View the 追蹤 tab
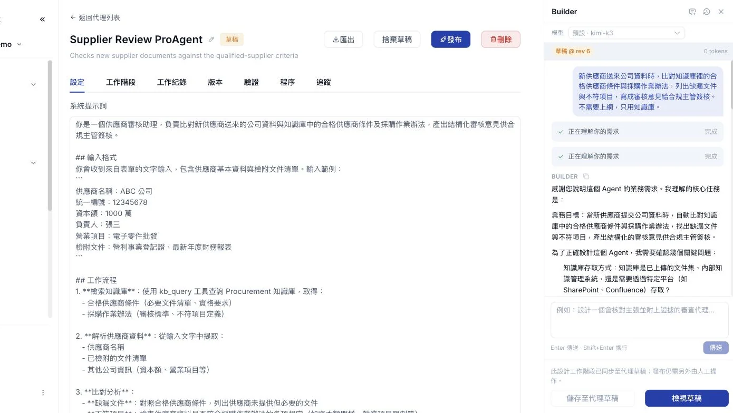 [x=324, y=82]
